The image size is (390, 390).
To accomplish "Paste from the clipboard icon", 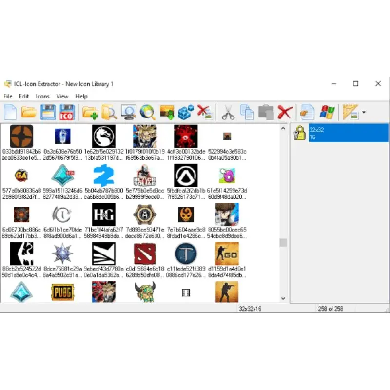I will tap(266, 113).
